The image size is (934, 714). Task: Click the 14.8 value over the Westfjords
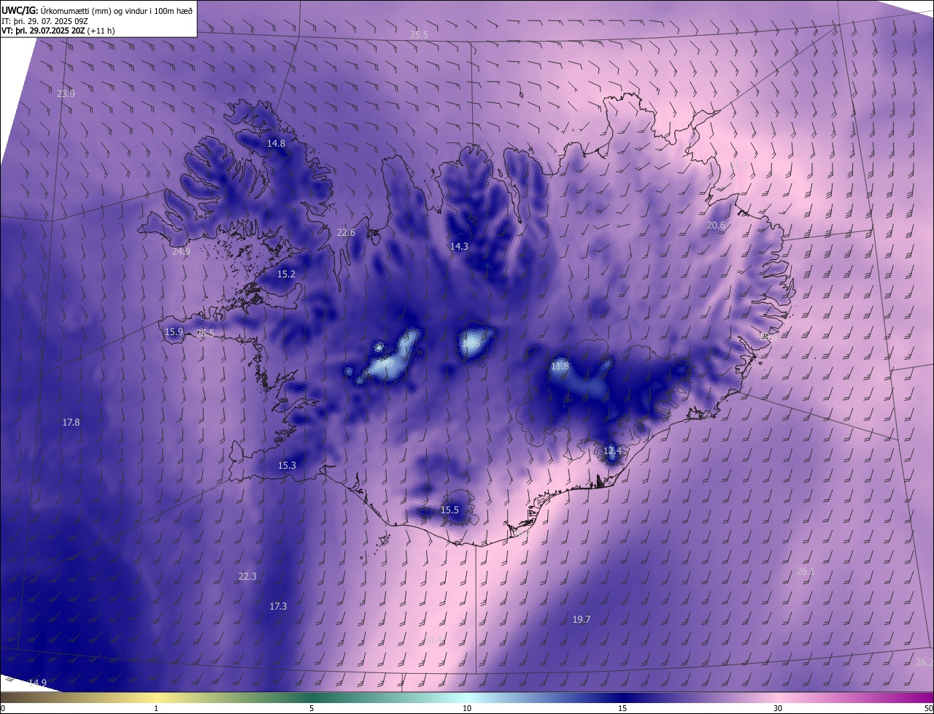276,144
